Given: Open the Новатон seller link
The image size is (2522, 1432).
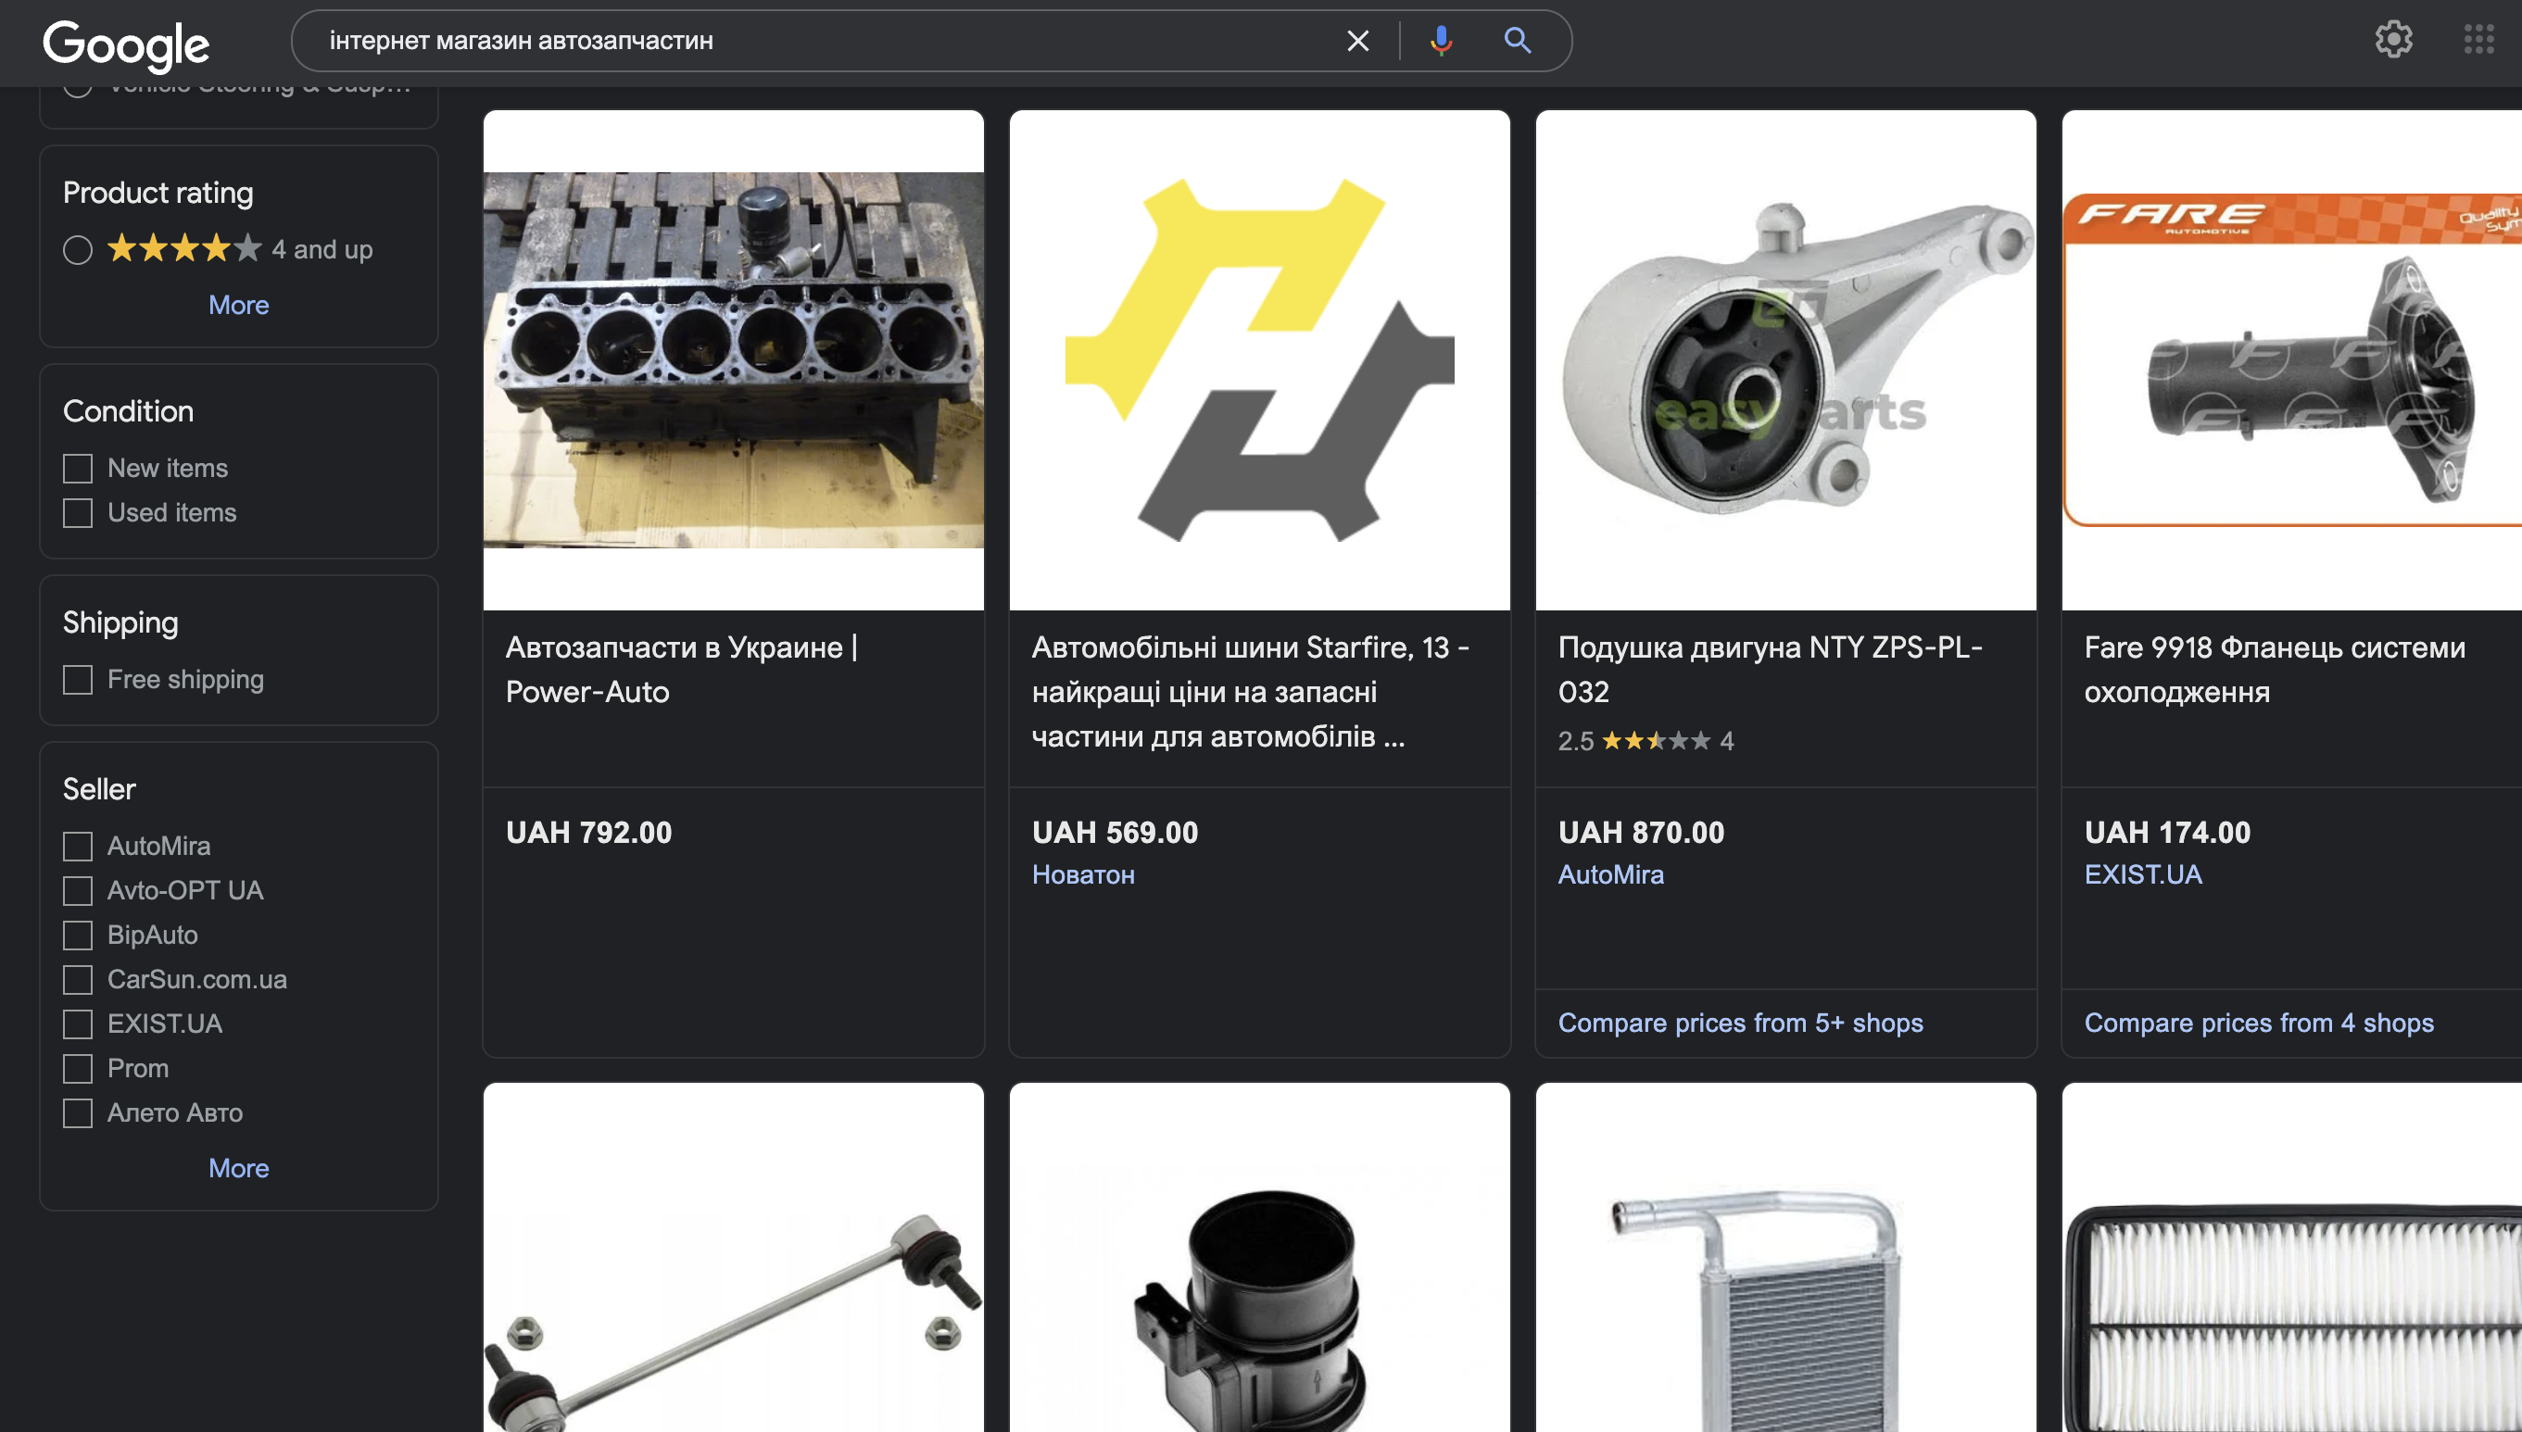Looking at the screenshot, I should tap(1083, 874).
